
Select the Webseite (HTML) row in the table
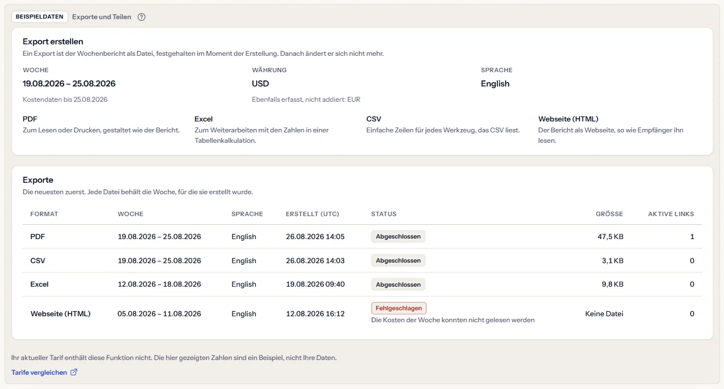362,313
